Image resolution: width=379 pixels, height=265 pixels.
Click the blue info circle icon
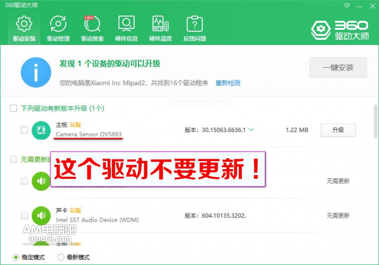pos(36,72)
